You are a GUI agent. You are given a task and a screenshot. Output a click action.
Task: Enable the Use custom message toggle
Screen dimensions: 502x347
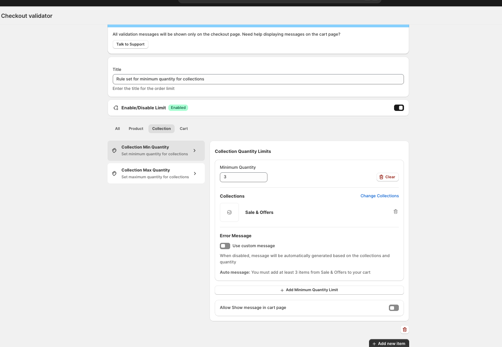[x=225, y=246]
